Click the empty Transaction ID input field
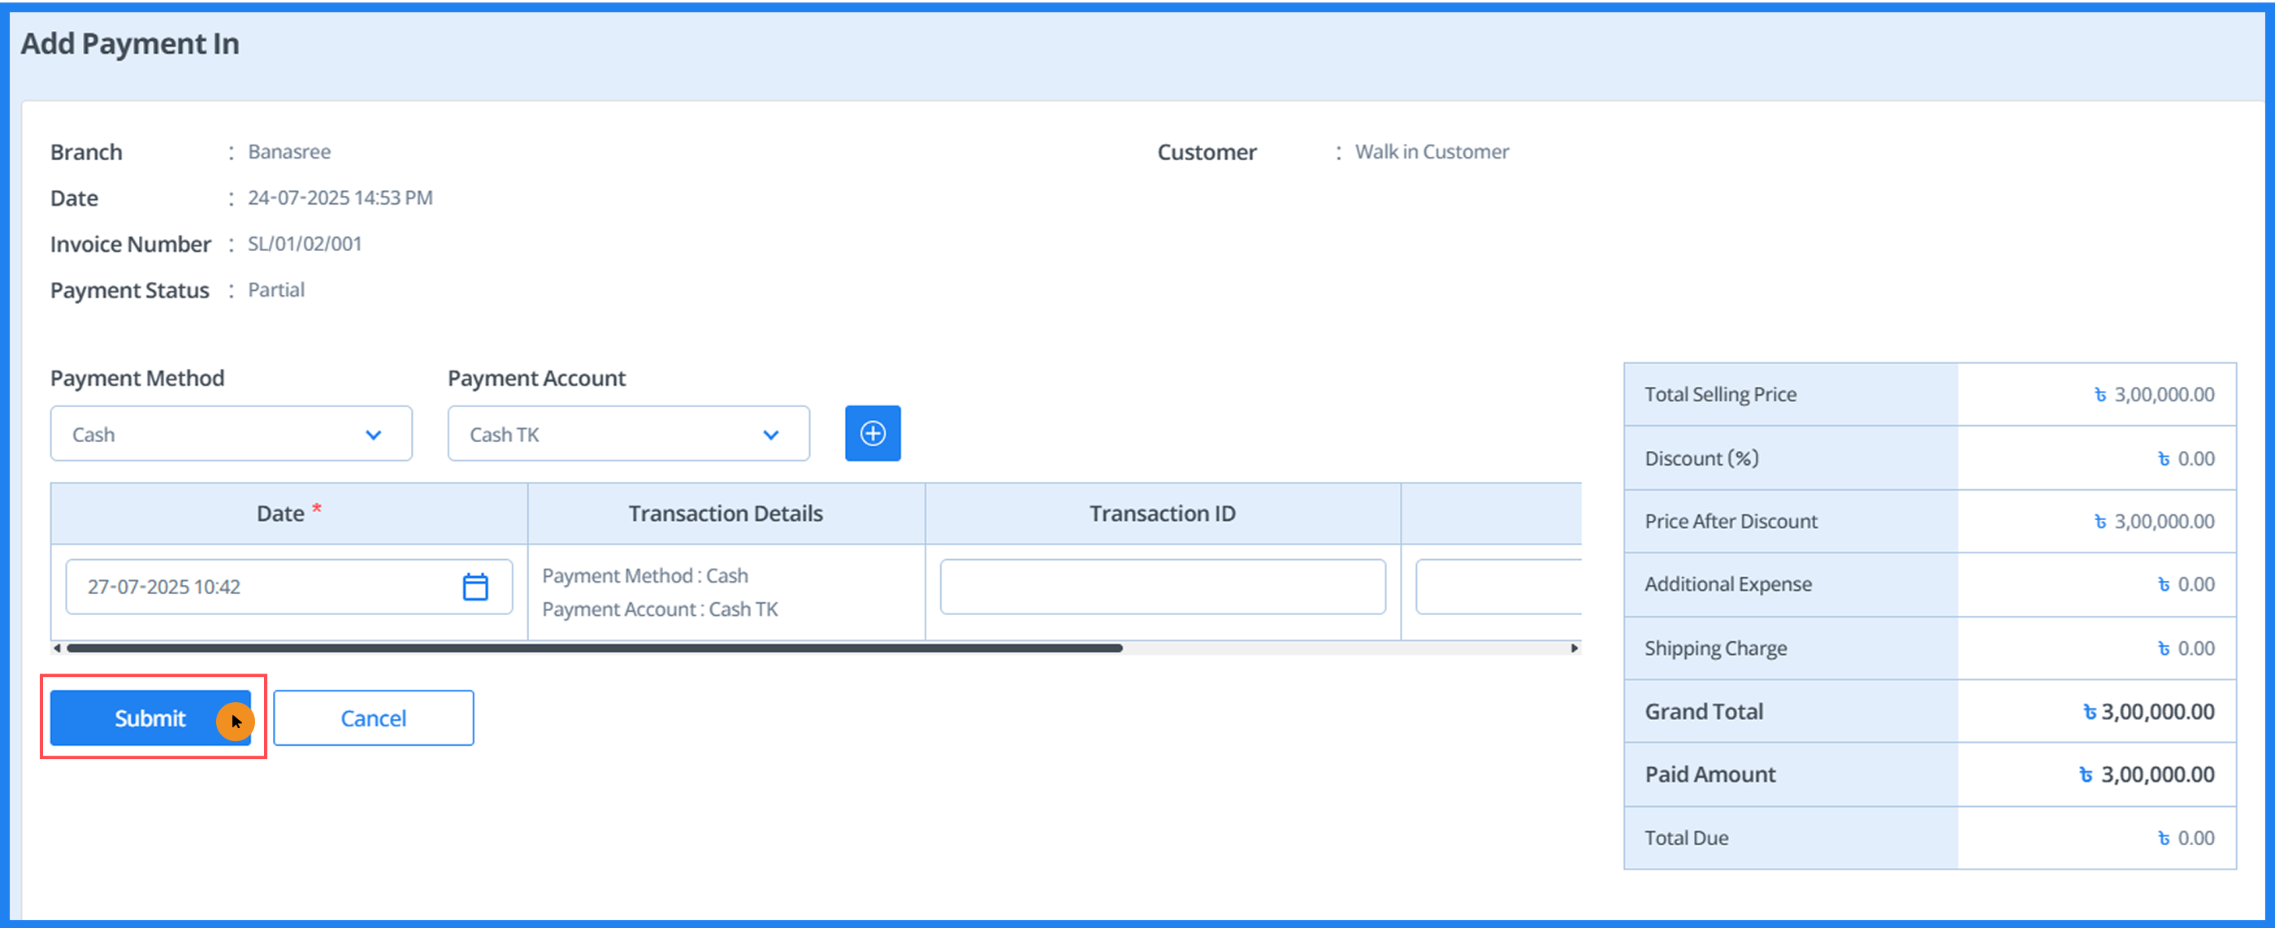Image resolution: width=2275 pixels, height=928 pixels. coord(1161,585)
